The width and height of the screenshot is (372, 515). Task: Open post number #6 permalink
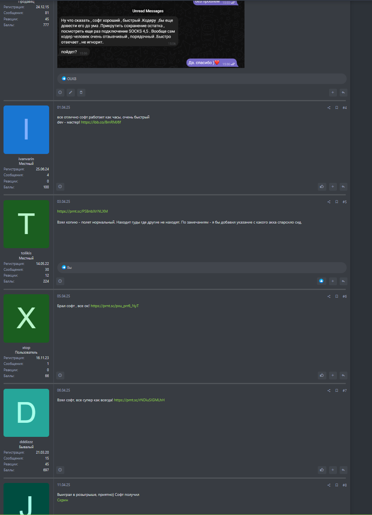[x=345, y=297]
